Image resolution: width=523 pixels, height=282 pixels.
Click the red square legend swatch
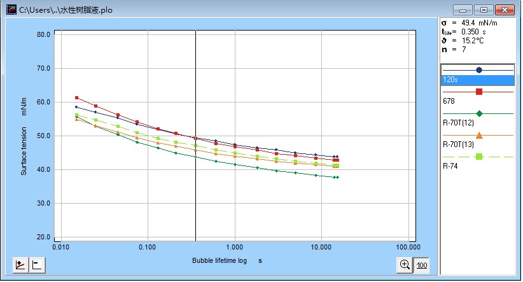[x=478, y=92]
